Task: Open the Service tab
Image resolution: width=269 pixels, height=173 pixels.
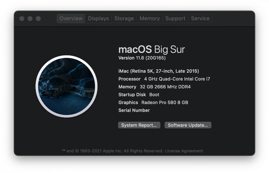Action: point(200,18)
